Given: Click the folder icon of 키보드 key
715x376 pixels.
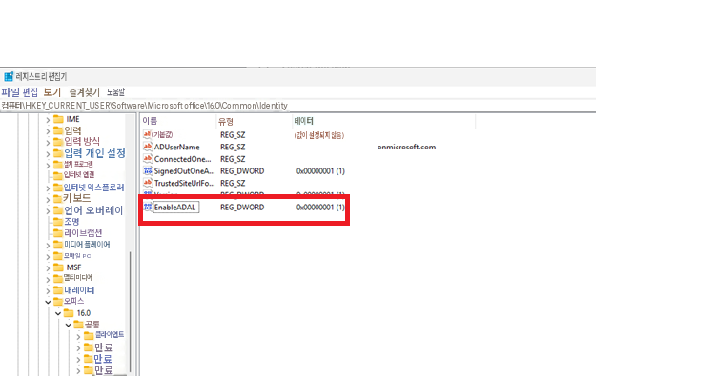Looking at the screenshot, I should click(x=58, y=198).
